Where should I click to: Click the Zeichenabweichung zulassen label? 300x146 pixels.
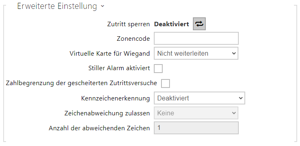107,113
